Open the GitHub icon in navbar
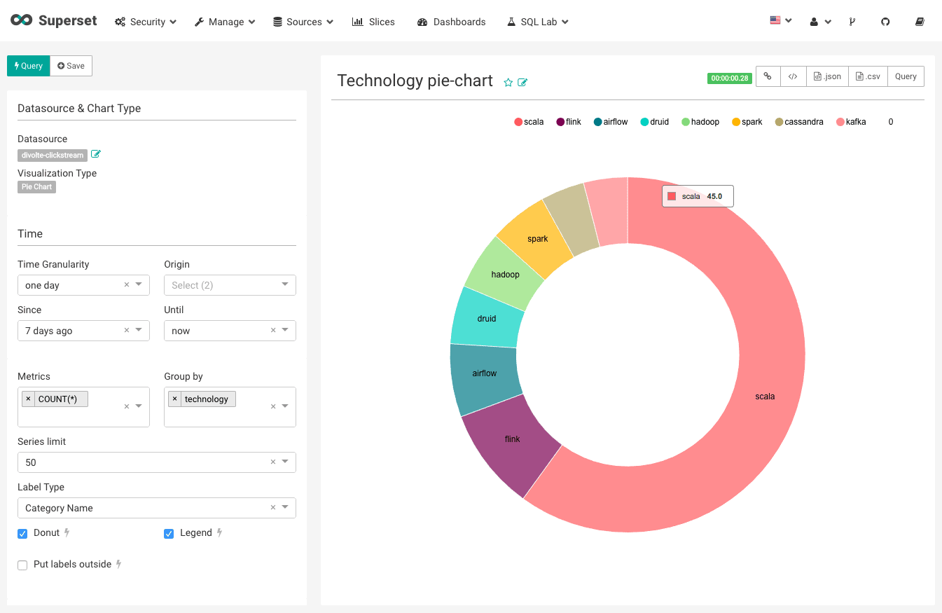 (x=885, y=22)
